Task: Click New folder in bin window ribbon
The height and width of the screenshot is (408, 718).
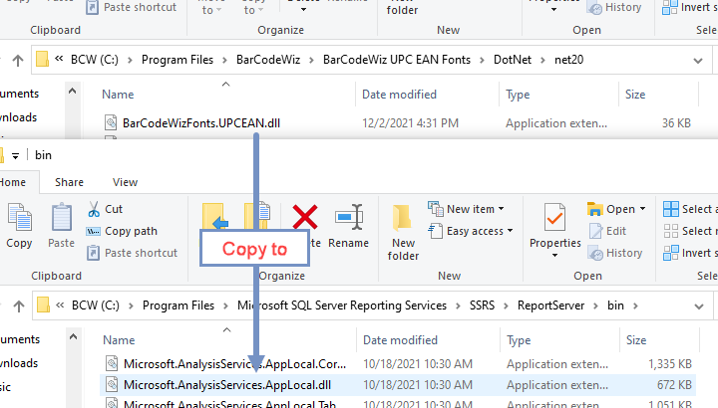Action: [x=403, y=233]
